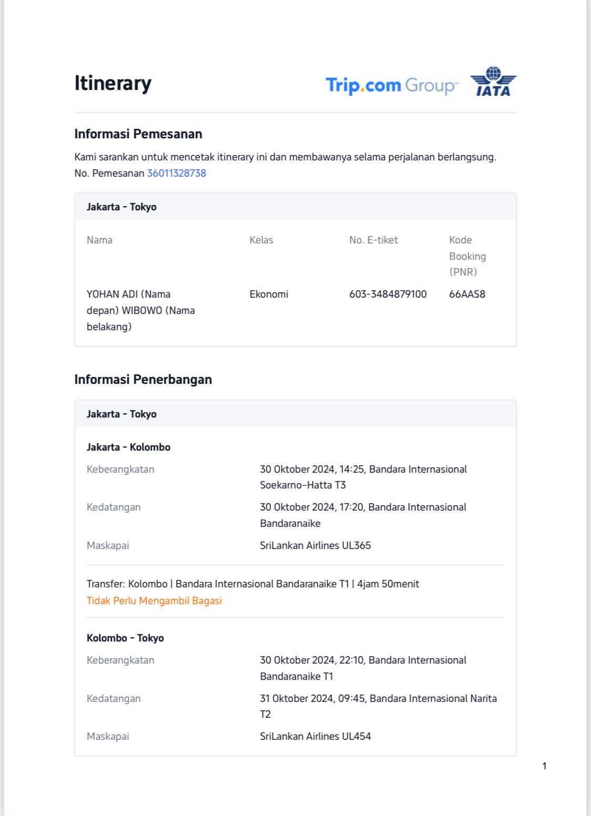Click the Kolombo - Tokyo segment title
Screen dimensions: 591x816
(125, 638)
